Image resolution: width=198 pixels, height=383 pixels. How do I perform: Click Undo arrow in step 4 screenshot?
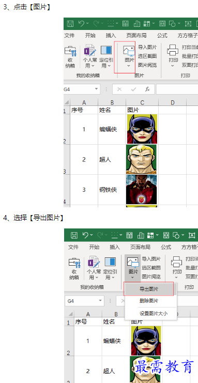(85, 235)
